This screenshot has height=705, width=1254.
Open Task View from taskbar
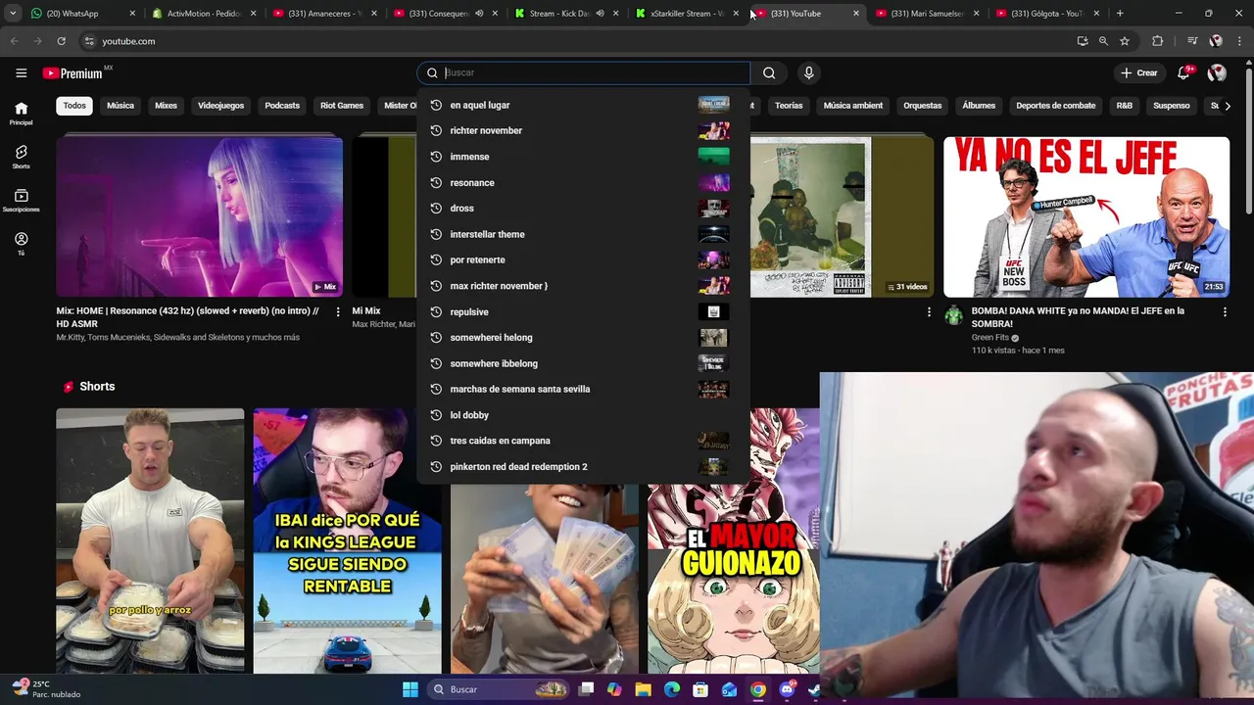(586, 689)
